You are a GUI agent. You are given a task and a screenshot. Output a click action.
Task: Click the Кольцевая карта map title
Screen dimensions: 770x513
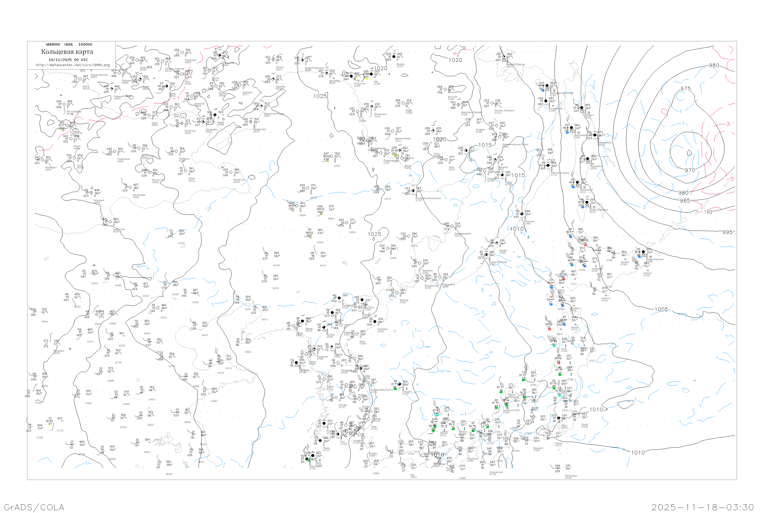tap(67, 52)
